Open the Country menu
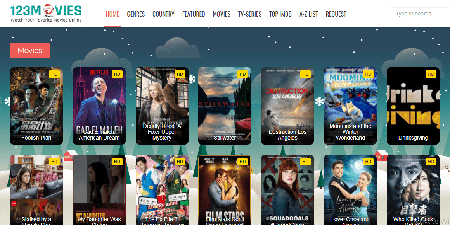The width and height of the screenshot is (450, 225). (x=163, y=14)
